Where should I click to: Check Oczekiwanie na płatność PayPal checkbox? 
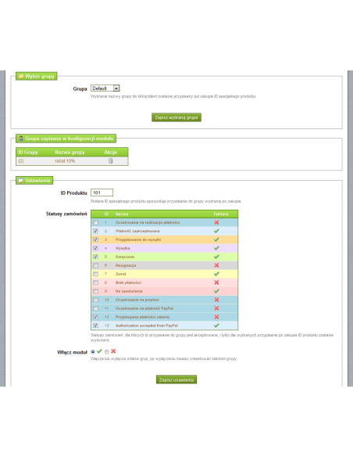pyautogui.click(x=95, y=308)
